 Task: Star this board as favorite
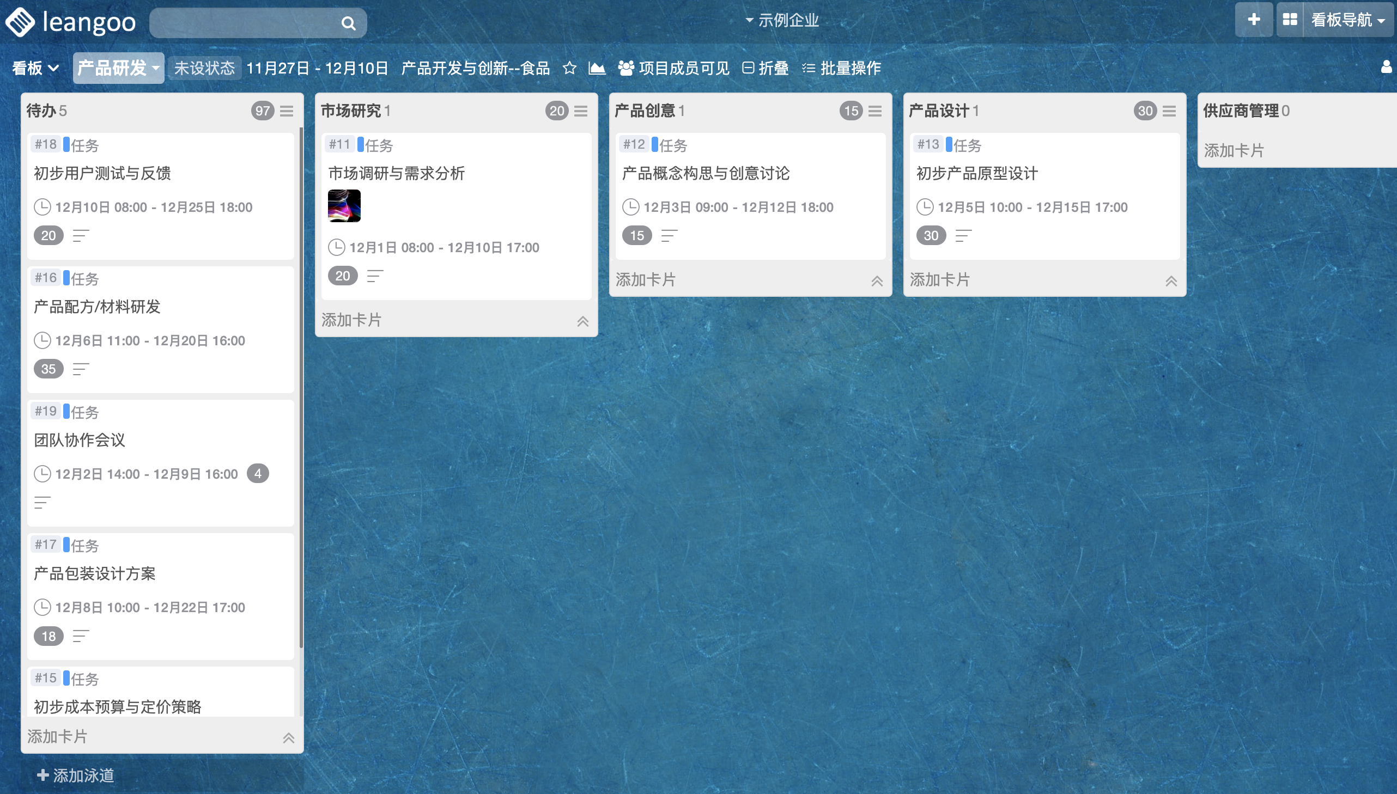569,68
